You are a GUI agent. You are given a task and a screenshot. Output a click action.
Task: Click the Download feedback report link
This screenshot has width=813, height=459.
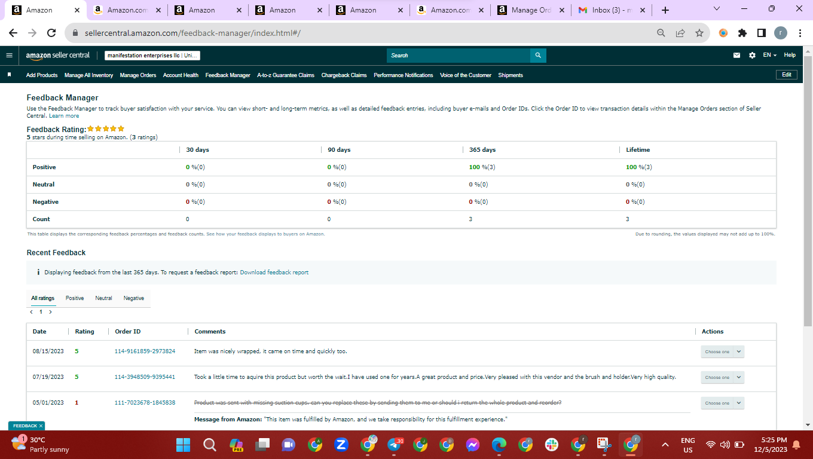(x=274, y=273)
